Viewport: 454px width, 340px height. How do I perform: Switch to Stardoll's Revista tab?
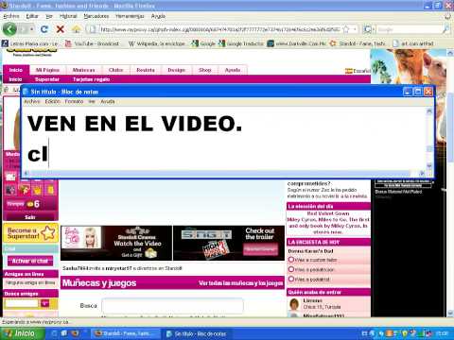click(x=146, y=70)
